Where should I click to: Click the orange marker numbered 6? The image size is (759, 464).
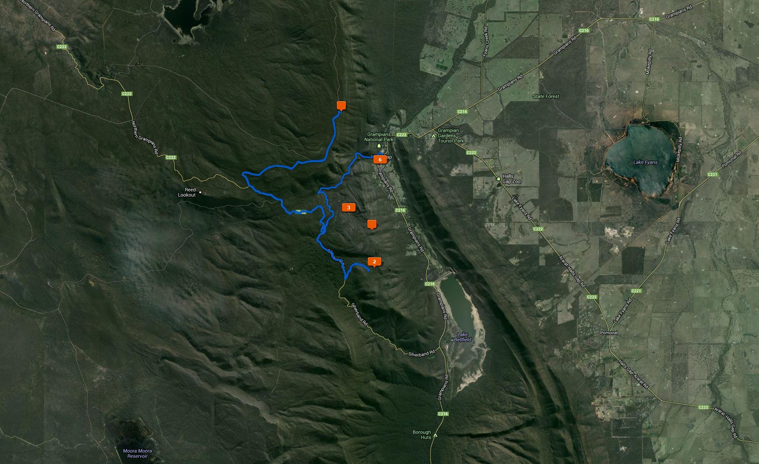point(380,160)
